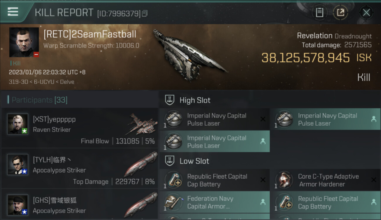Open the yeppppp participant portrait

(x=18, y=124)
